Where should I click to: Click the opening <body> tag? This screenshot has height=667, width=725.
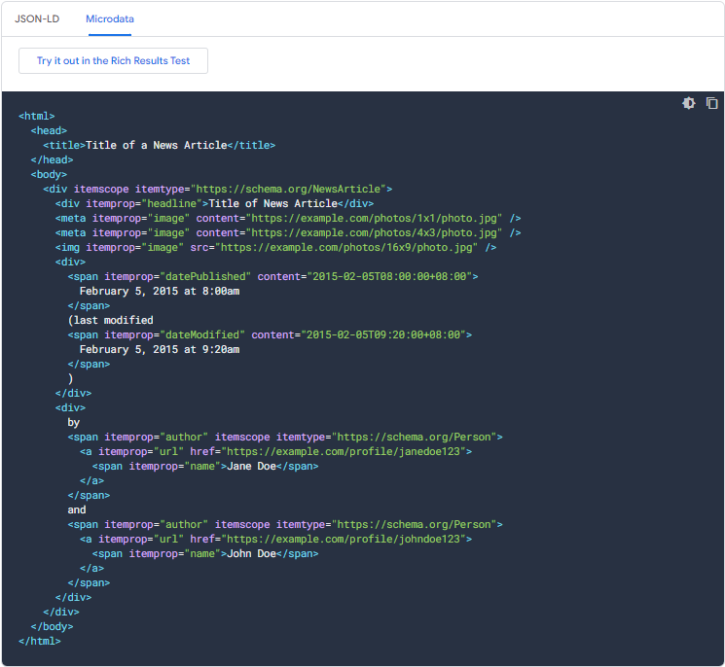tap(49, 175)
